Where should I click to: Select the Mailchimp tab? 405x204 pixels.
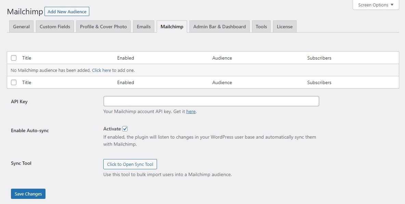(x=172, y=27)
